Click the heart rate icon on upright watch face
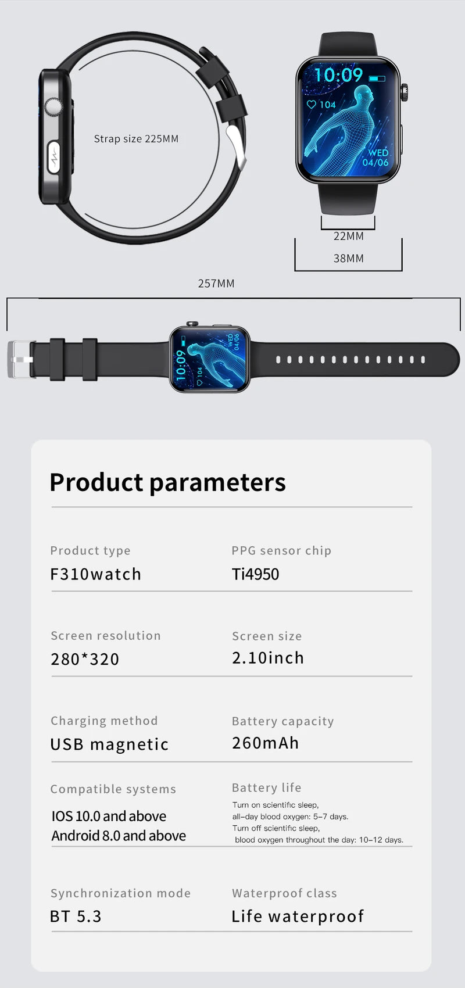The height and width of the screenshot is (988, 465). pos(312,105)
